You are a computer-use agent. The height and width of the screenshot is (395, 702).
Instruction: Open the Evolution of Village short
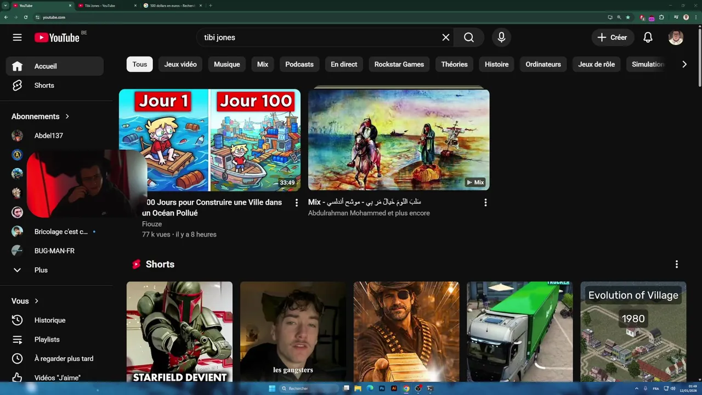(x=633, y=332)
